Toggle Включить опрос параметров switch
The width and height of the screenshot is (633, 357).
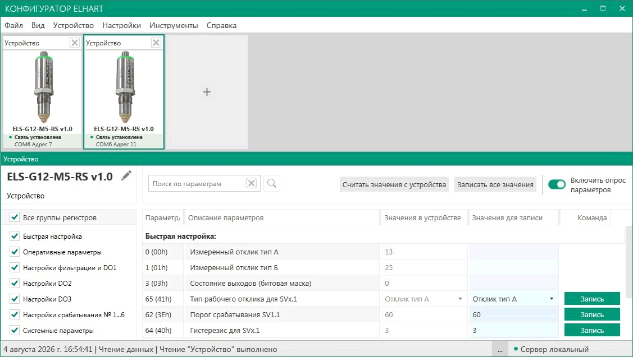pyautogui.click(x=557, y=184)
